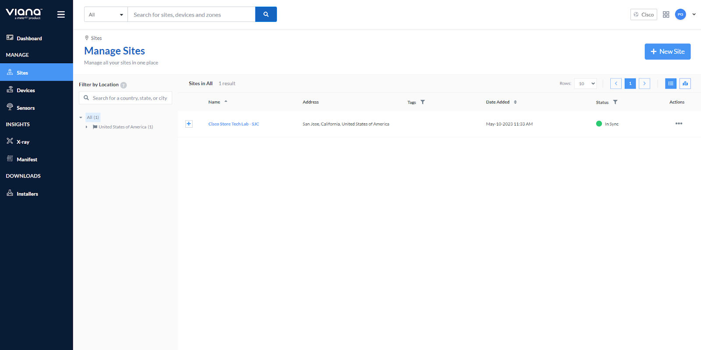This screenshot has height=350, width=701.
Task: Open the Rows per page dropdown
Action: pyautogui.click(x=586, y=83)
